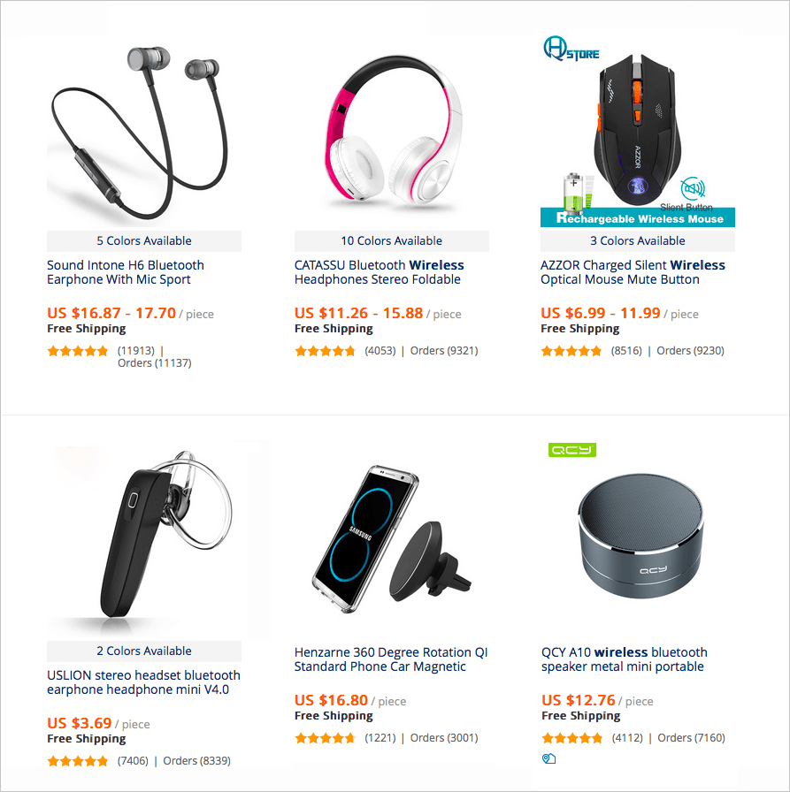Screen dimensions: 790x792
Task: Open the QCY A10 speaker image
Action: click(x=639, y=538)
